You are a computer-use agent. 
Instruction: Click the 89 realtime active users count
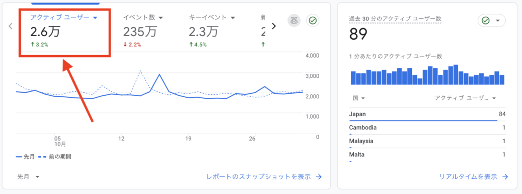(x=358, y=34)
